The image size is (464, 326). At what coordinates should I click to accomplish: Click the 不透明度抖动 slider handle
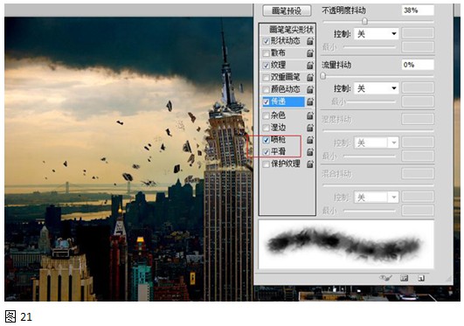[365, 21]
